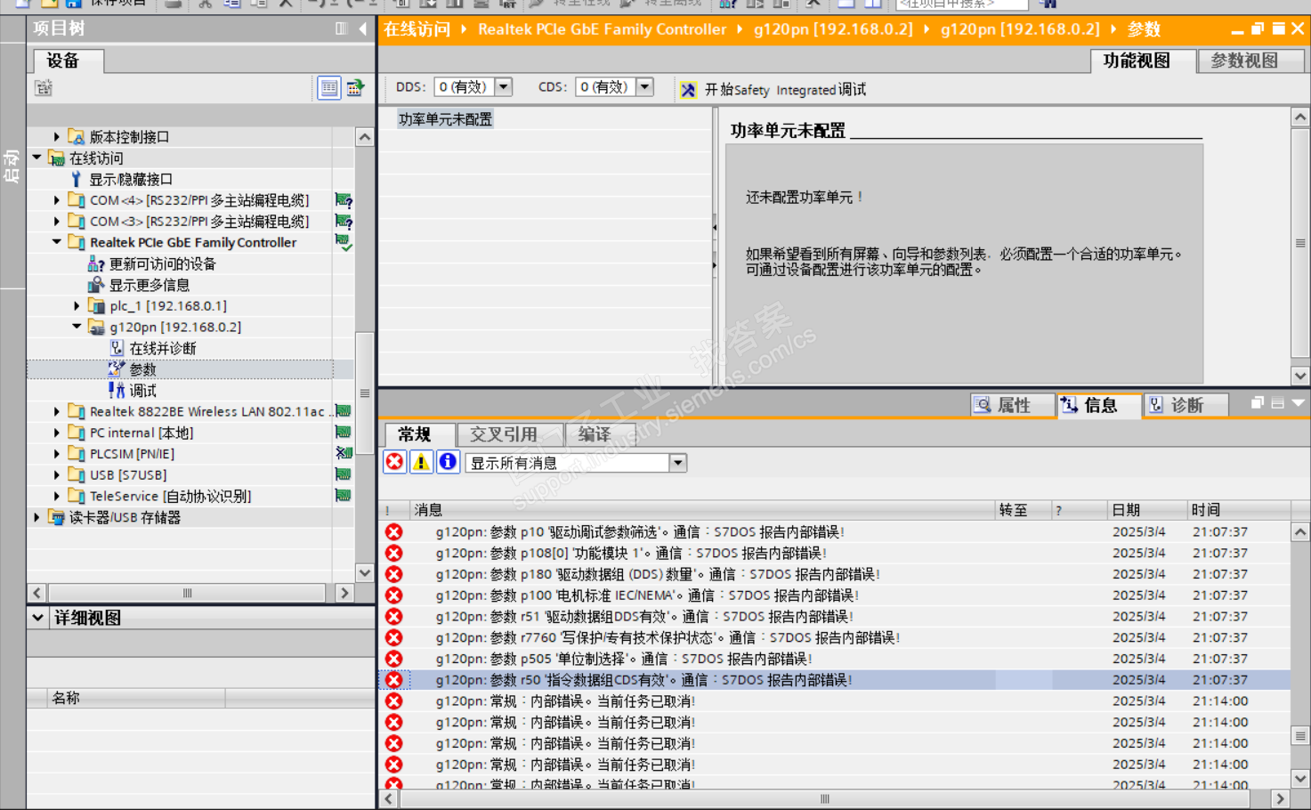
Task: Collapse the g120pn [192.168.0.2] tree node
Action: (77, 327)
